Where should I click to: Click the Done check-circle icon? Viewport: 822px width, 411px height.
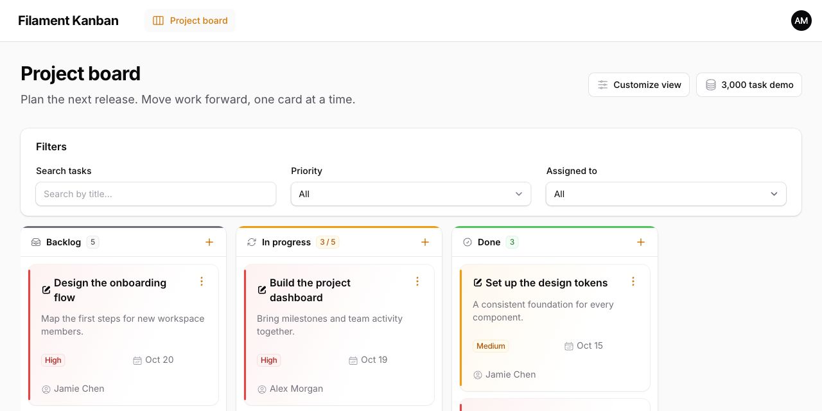tap(468, 242)
